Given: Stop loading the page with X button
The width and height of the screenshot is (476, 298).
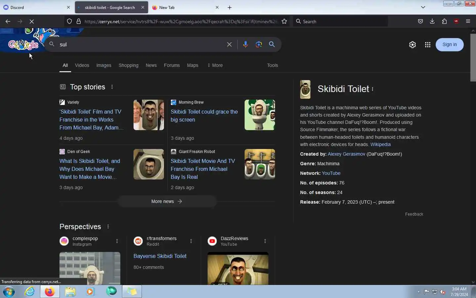Looking at the screenshot, I should [x=32, y=21].
